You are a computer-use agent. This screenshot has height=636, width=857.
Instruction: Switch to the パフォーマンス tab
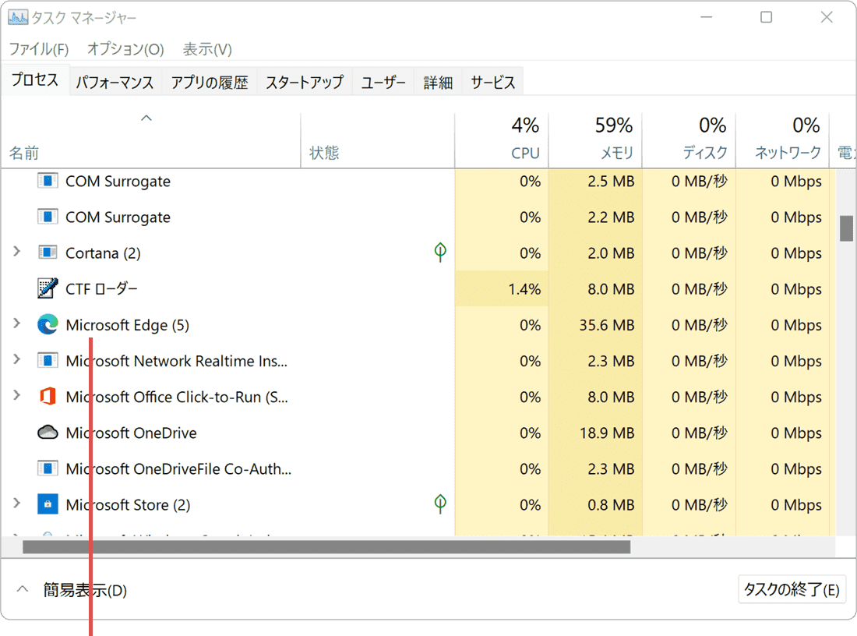(115, 81)
